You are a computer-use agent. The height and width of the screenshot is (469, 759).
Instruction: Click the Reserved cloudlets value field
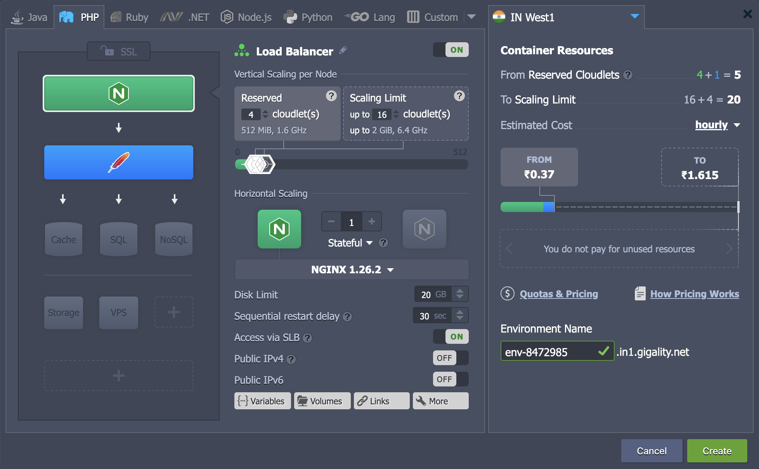[x=251, y=114]
